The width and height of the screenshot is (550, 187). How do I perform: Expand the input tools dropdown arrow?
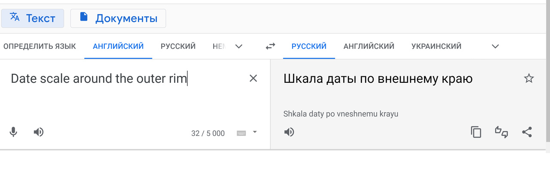coord(255,132)
